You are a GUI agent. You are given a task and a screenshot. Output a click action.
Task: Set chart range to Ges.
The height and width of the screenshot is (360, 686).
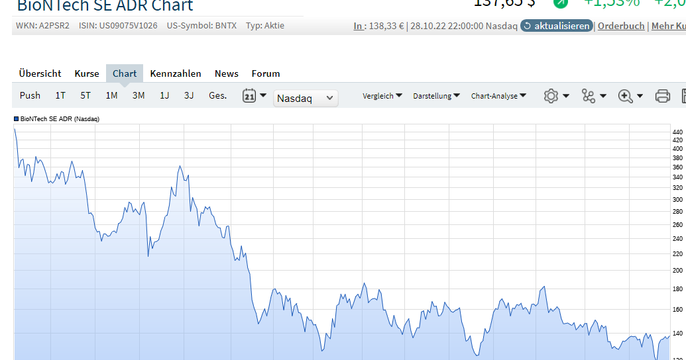coord(217,95)
